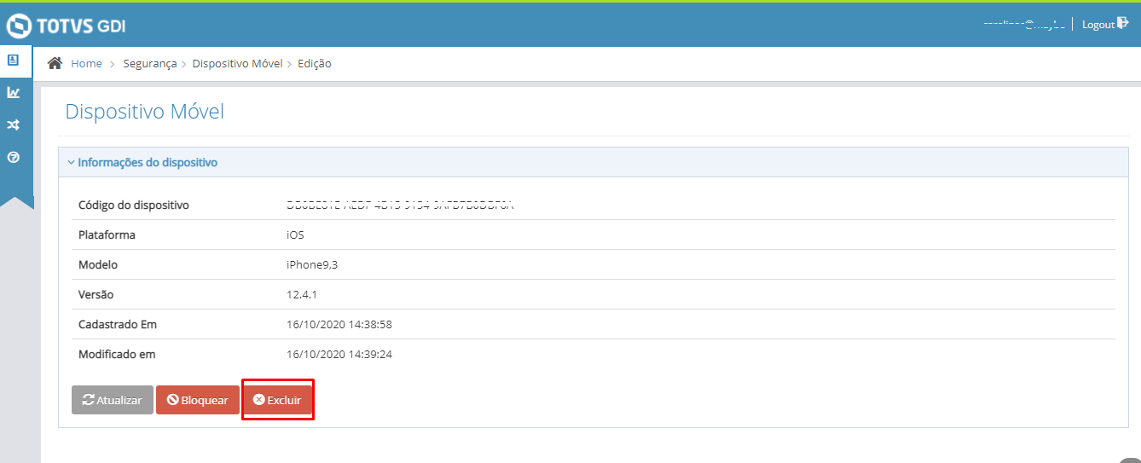Click the house icon in breadcrumb
1141x463 pixels.
(x=55, y=63)
